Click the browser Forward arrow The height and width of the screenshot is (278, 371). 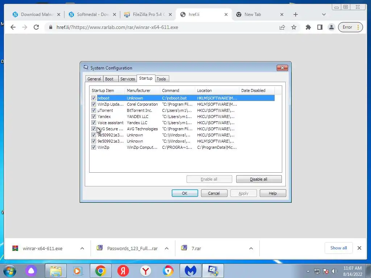pyautogui.click(x=25, y=27)
